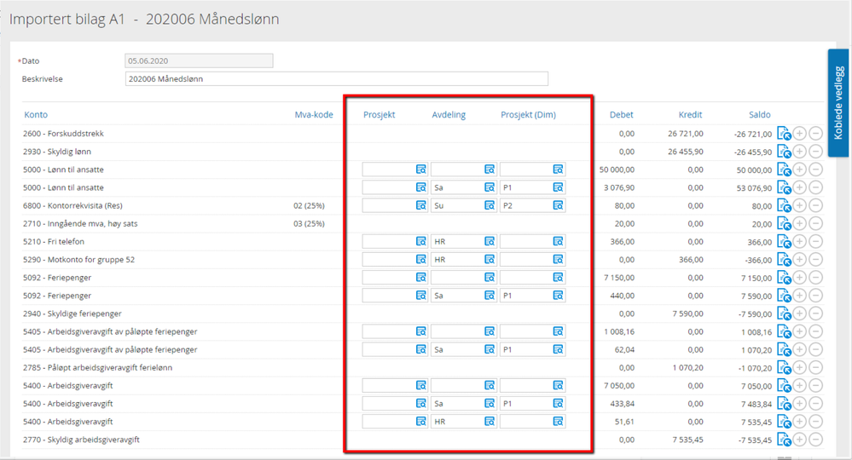Image resolution: width=852 pixels, height=460 pixels.
Task: Click the plus icon on 2940 Skyldige feriepenger row
Action: [800, 313]
